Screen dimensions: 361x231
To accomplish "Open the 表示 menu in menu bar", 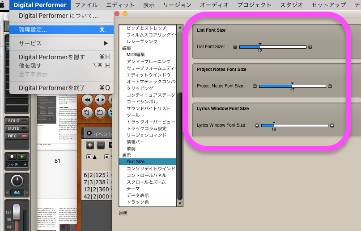I will [149, 5].
